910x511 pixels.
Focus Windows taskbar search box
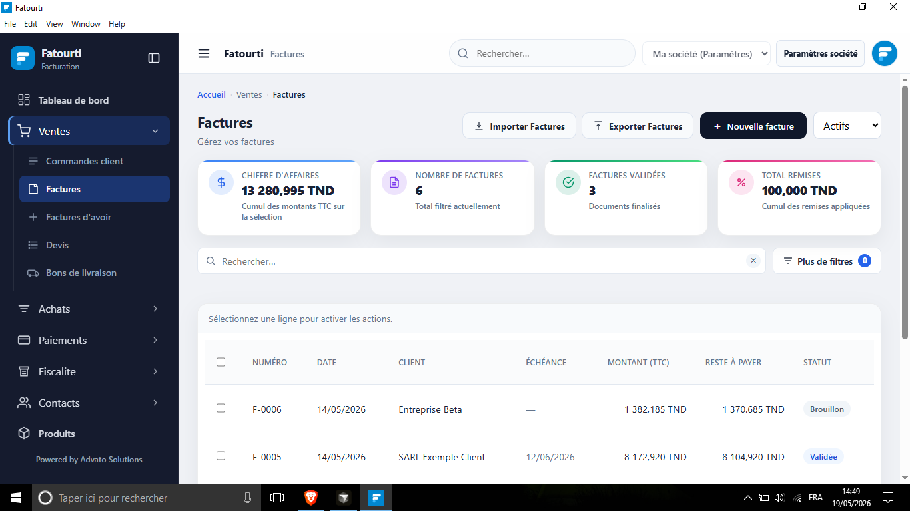(x=145, y=498)
